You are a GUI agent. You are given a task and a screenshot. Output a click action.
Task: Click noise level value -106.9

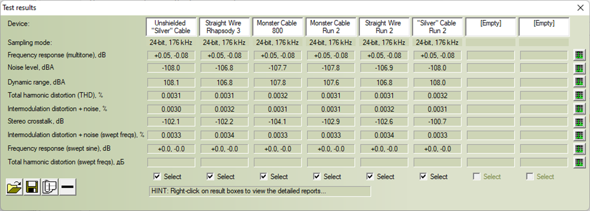click(384, 69)
